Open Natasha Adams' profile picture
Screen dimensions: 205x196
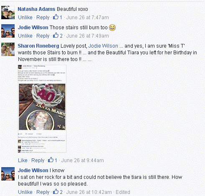pos(8,13)
